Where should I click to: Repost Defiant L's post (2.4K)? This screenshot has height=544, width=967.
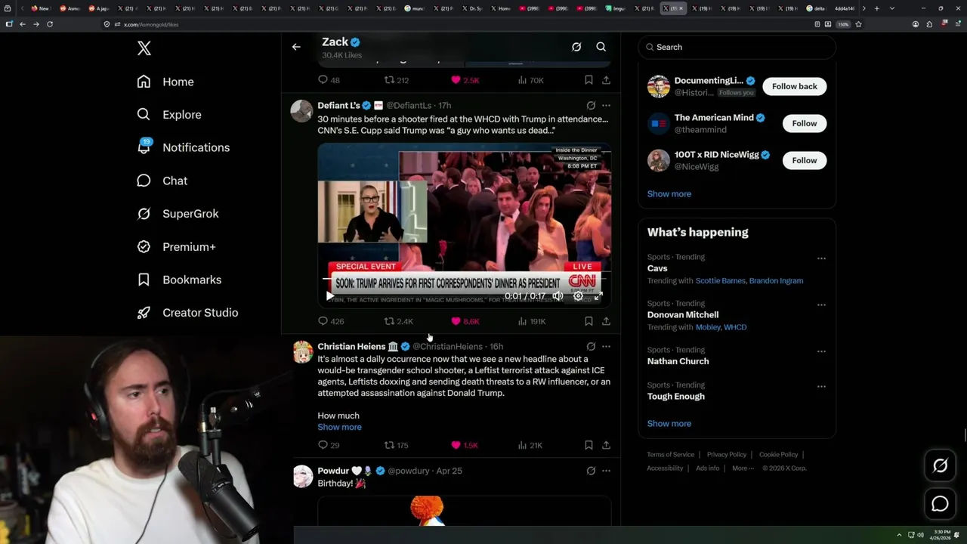(398, 321)
